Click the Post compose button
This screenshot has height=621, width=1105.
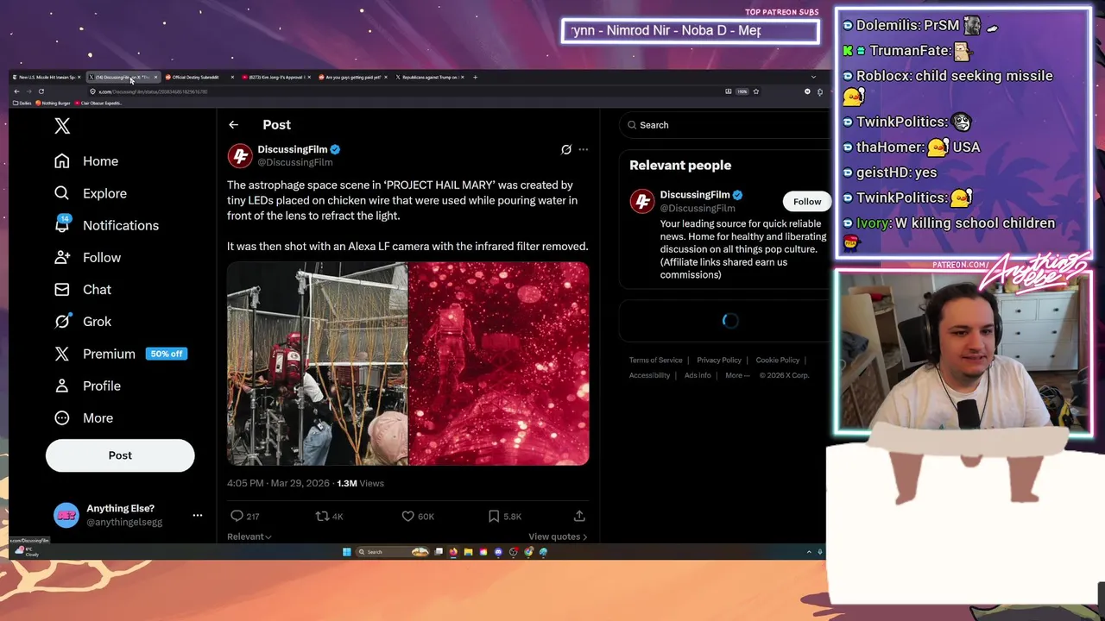click(120, 455)
